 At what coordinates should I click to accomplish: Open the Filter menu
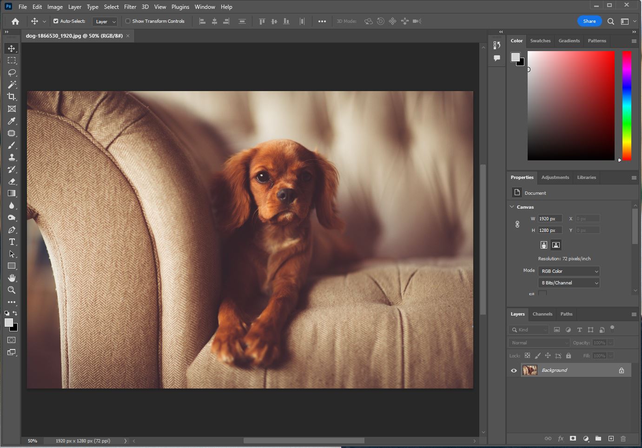pyautogui.click(x=130, y=7)
